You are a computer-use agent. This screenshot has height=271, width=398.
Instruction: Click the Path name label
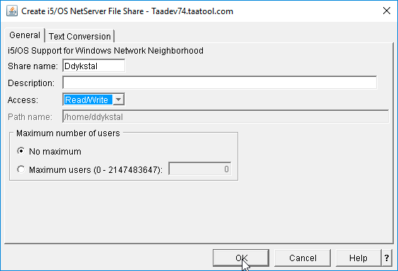(30, 117)
